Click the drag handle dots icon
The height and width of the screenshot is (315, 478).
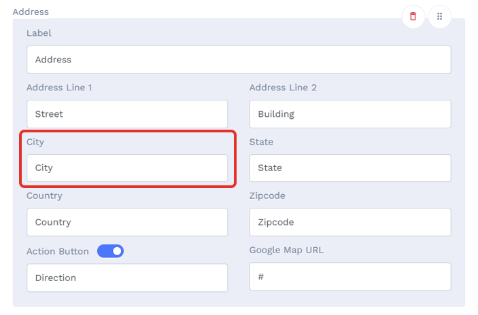pos(440,16)
